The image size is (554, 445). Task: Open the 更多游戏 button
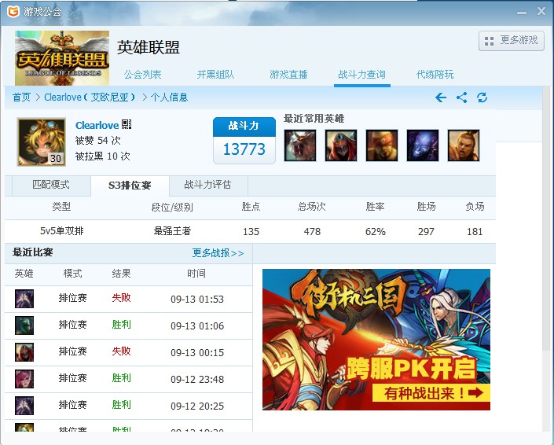[512, 41]
